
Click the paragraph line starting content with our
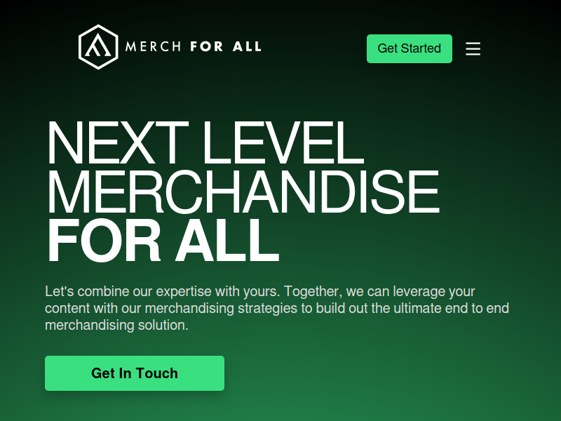[277, 308]
